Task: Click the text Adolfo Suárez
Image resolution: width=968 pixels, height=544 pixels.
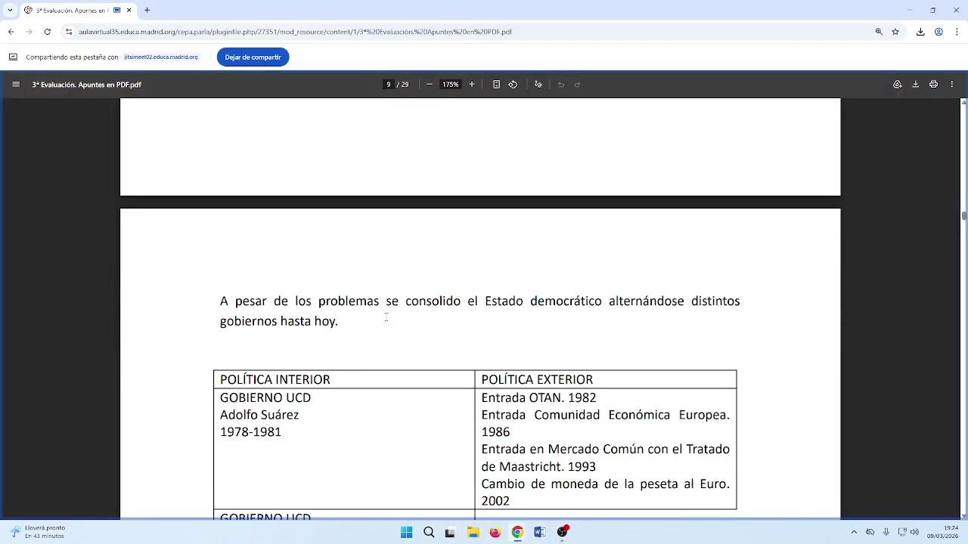Action: coord(259,415)
